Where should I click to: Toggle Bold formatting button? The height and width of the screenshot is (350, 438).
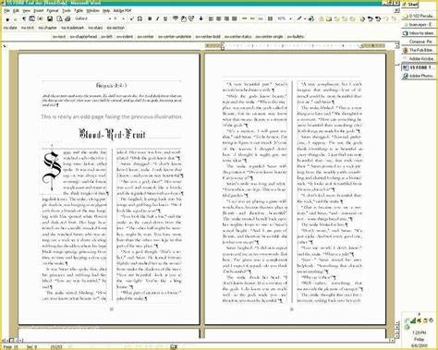point(150,18)
